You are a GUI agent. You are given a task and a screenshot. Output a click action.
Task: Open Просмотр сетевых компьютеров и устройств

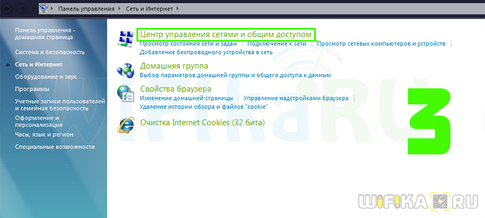coord(381,44)
